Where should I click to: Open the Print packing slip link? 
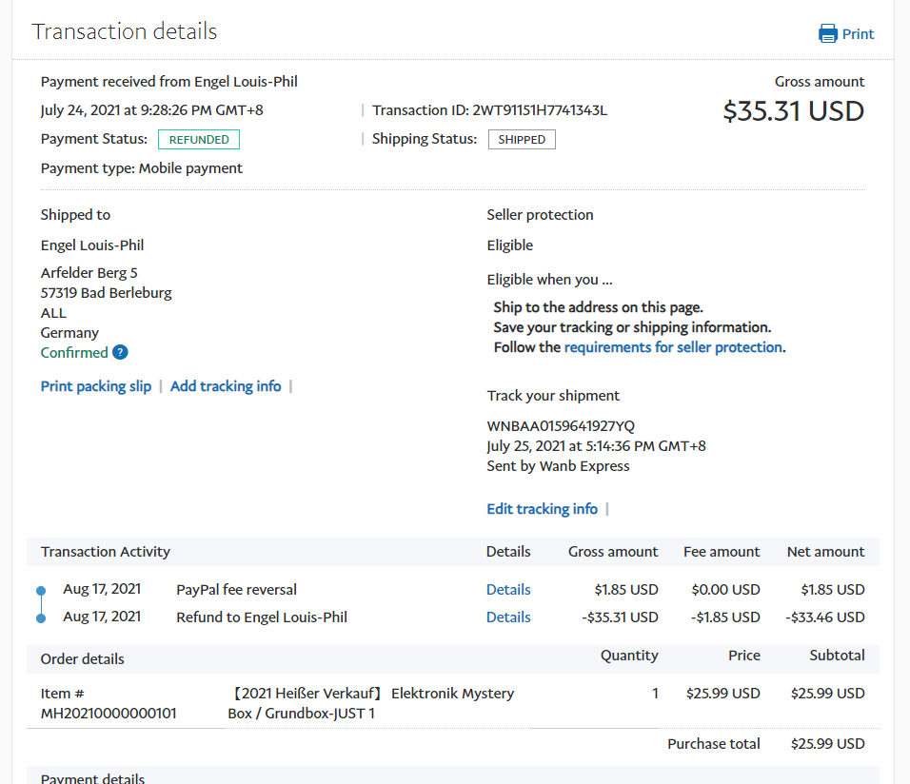[x=96, y=386]
